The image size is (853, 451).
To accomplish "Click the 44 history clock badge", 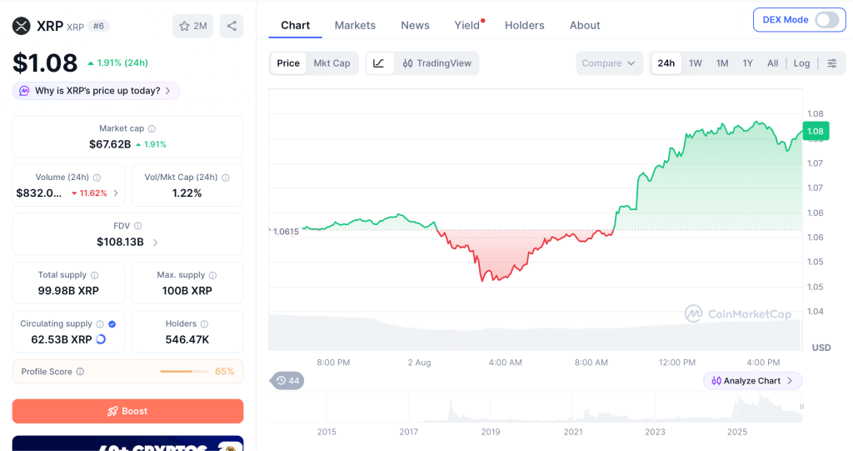I will tap(287, 381).
